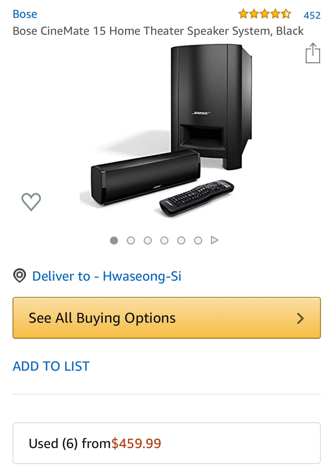Screen dimensions: 333x474
Task: Add product to wishlist with heart icon
Action: coord(31,202)
